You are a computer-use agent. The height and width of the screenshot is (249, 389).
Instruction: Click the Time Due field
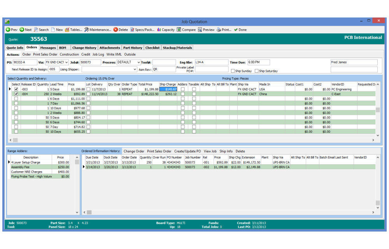[259, 62]
